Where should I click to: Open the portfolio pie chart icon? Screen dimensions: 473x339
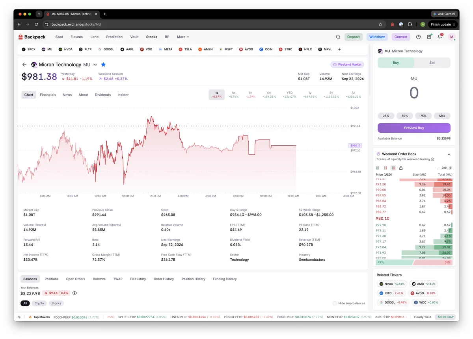click(x=419, y=37)
